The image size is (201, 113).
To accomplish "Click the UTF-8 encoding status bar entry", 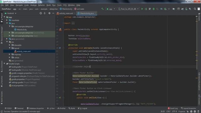I will 174,111.
